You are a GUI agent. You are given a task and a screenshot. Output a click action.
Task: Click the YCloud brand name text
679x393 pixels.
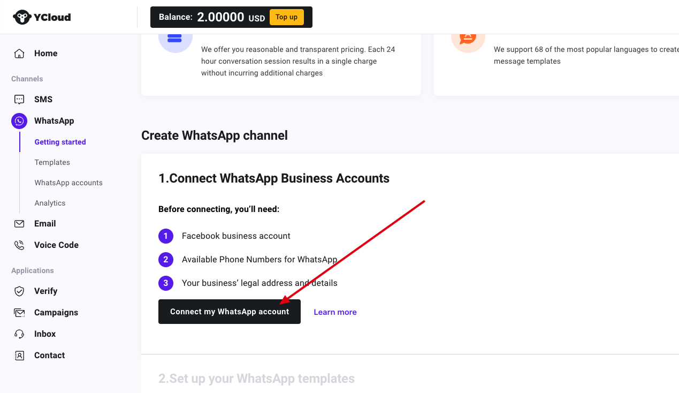coord(52,17)
